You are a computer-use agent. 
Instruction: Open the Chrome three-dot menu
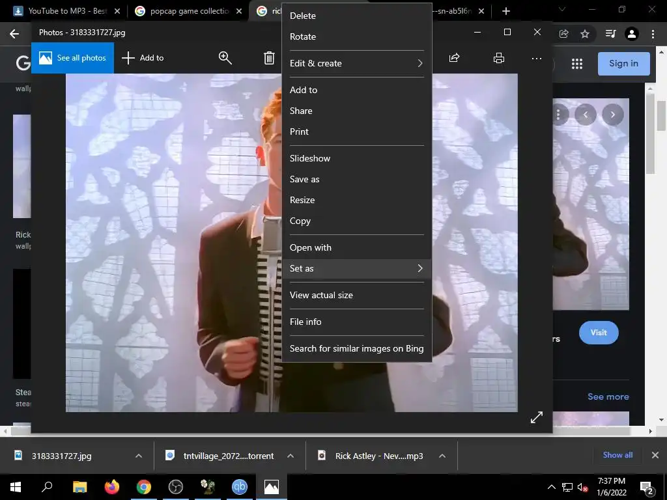[x=653, y=34]
